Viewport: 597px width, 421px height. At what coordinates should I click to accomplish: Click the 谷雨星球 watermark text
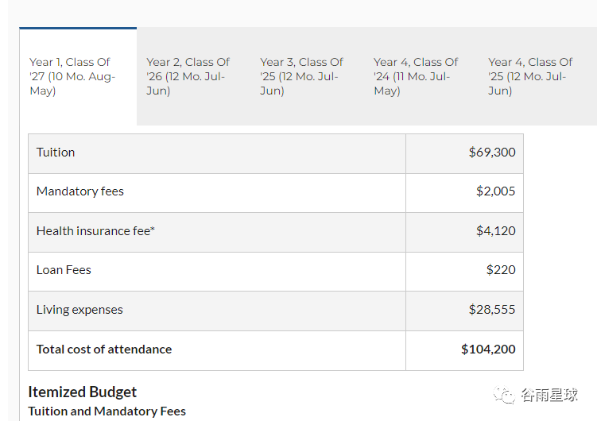pos(549,395)
